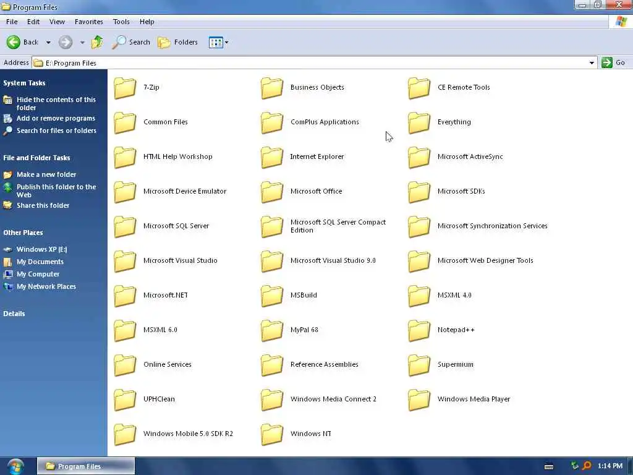Open the File menu
This screenshot has height=475, width=633.
pos(12,22)
